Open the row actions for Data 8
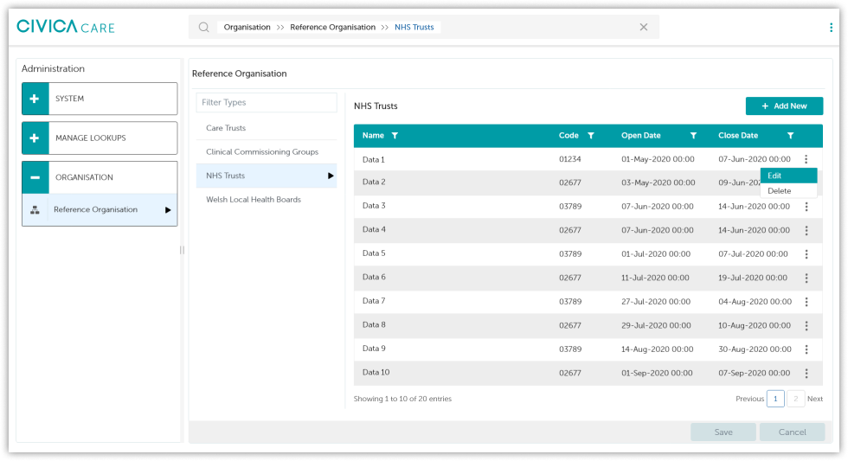 [806, 325]
